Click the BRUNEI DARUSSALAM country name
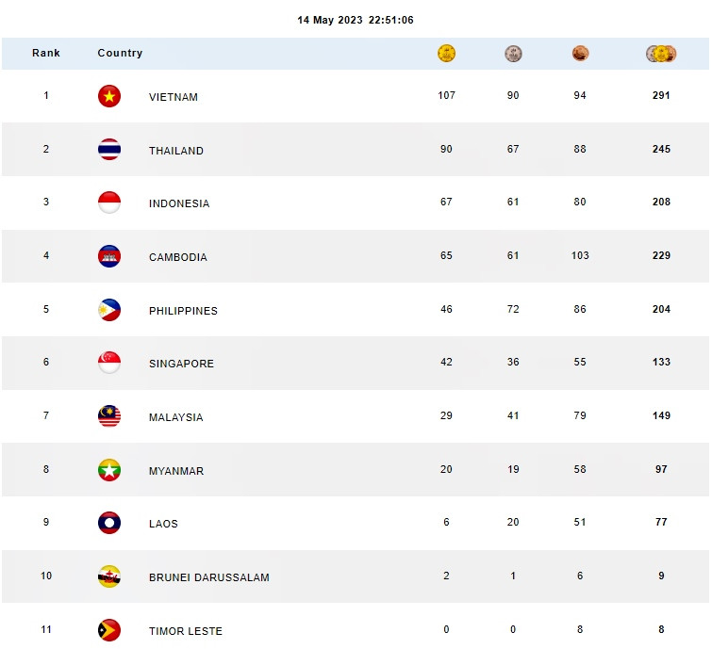The width and height of the screenshot is (712, 649). (208, 577)
